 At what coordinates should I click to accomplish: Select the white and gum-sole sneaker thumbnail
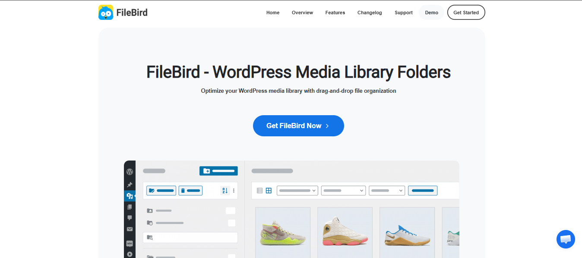(407, 233)
